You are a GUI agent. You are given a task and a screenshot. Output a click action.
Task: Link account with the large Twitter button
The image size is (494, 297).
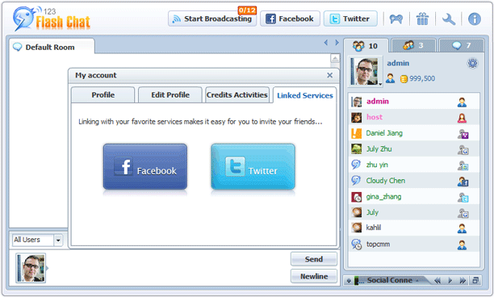[253, 166]
